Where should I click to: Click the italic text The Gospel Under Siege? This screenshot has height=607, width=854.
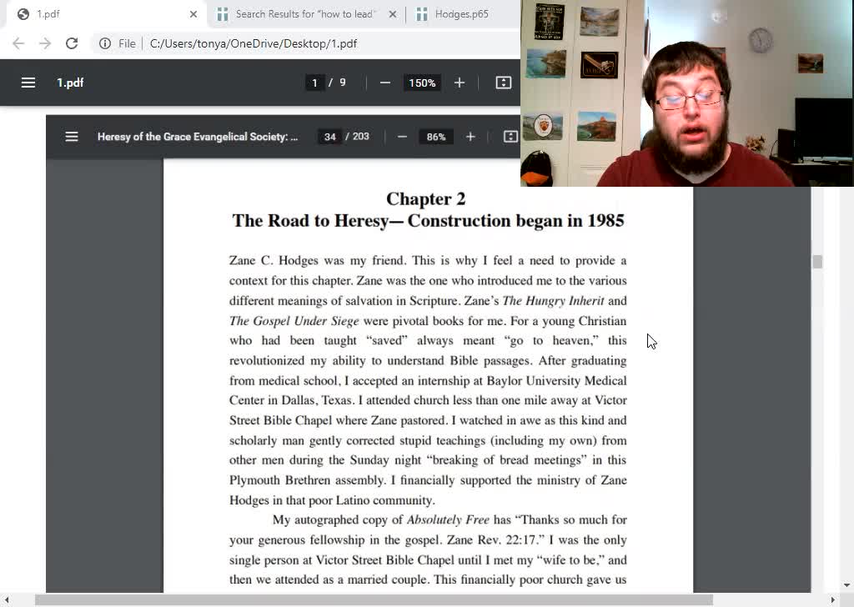294,321
